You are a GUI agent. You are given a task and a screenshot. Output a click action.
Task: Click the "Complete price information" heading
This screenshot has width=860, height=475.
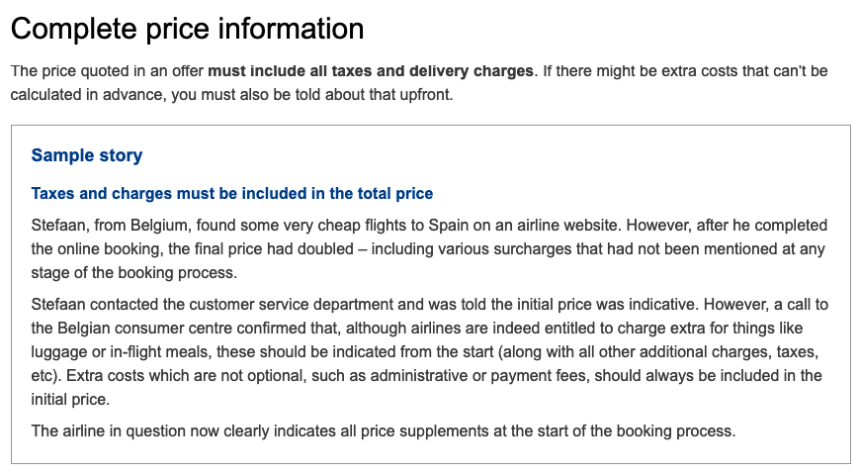click(x=187, y=29)
